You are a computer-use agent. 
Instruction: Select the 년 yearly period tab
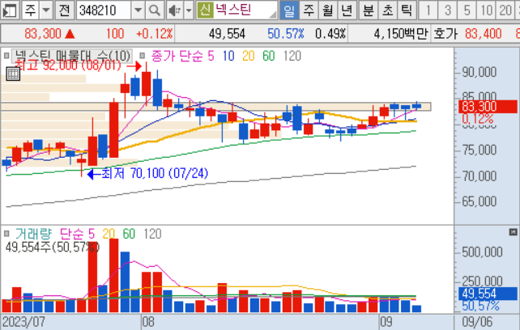tap(347, 11)
